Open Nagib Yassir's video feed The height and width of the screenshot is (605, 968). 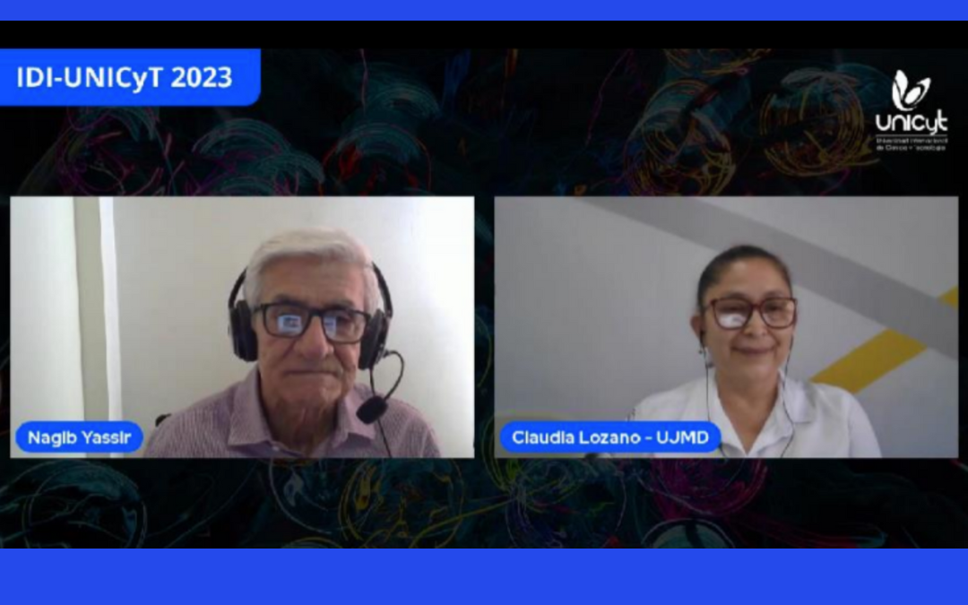242,326
